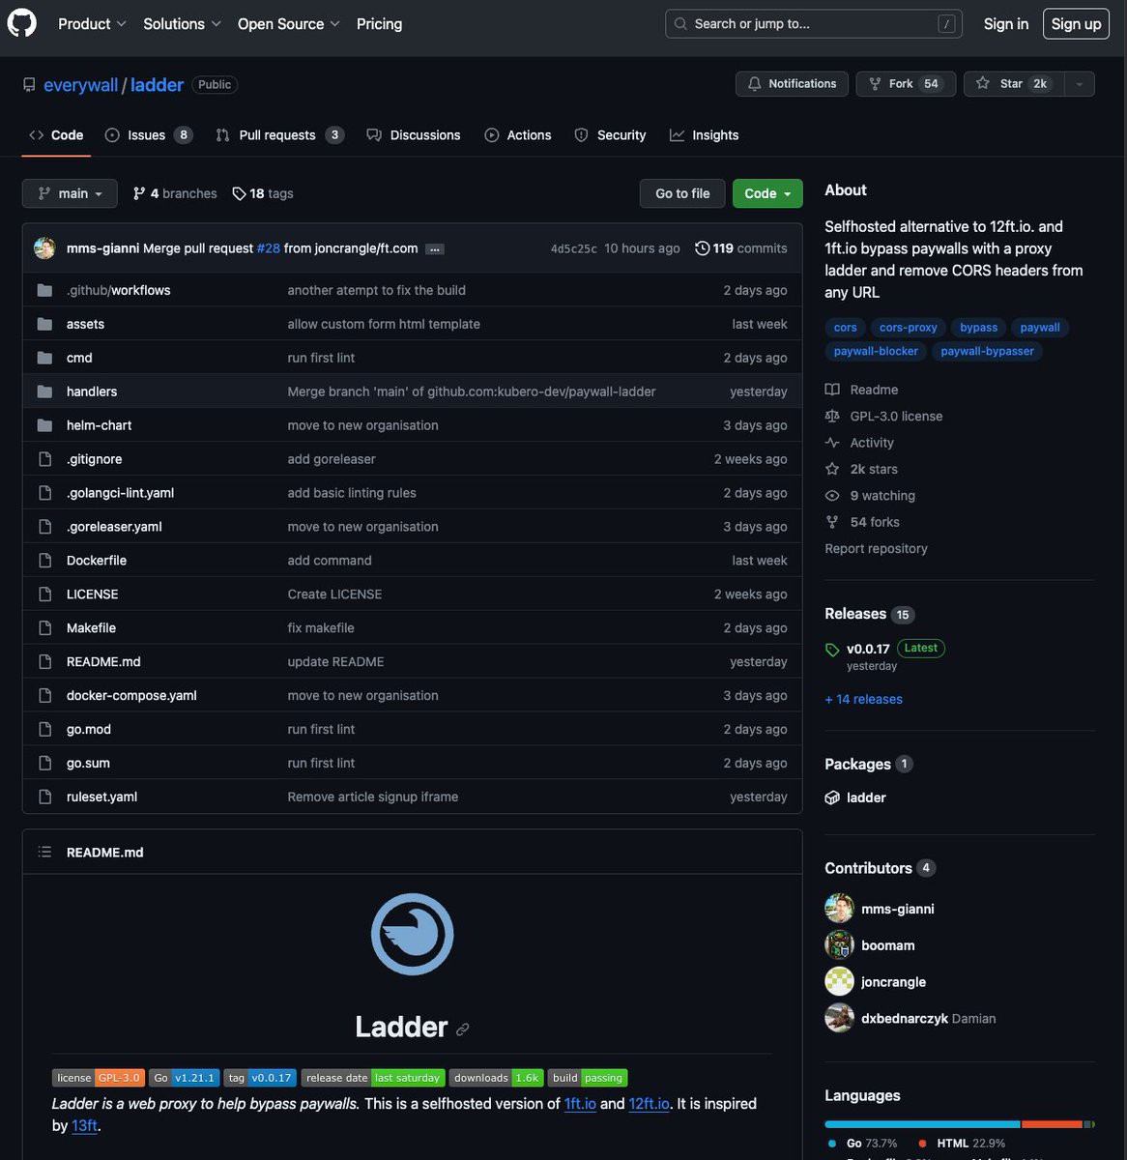Click the 13ft link in README

pyautogui.click(x=85, y=1125)
